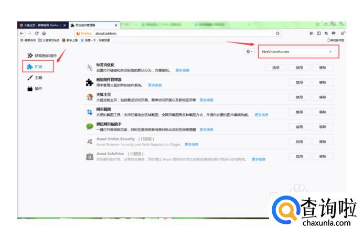Close the 附加组件管理器 tab

116,25
